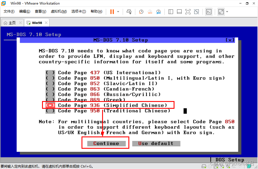Click the Use default button
258x169 pixels.
[x=156, y=144]
